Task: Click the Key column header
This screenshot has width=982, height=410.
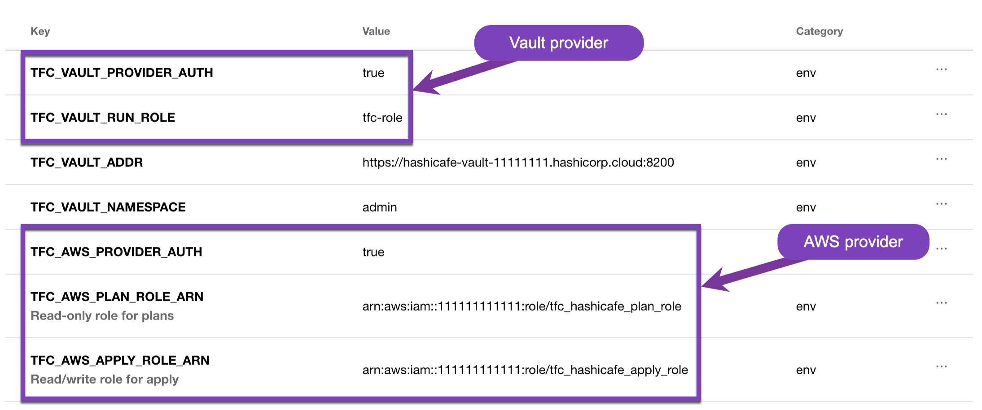Action: point(40,31)
